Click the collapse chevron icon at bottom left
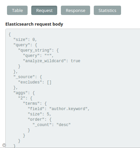 click(x=4, y=145)
